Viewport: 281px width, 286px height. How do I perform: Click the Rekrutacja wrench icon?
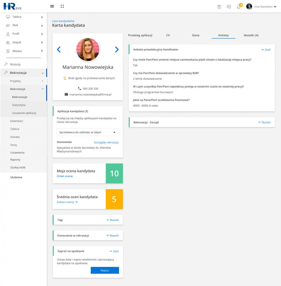[x=6, y=72]
